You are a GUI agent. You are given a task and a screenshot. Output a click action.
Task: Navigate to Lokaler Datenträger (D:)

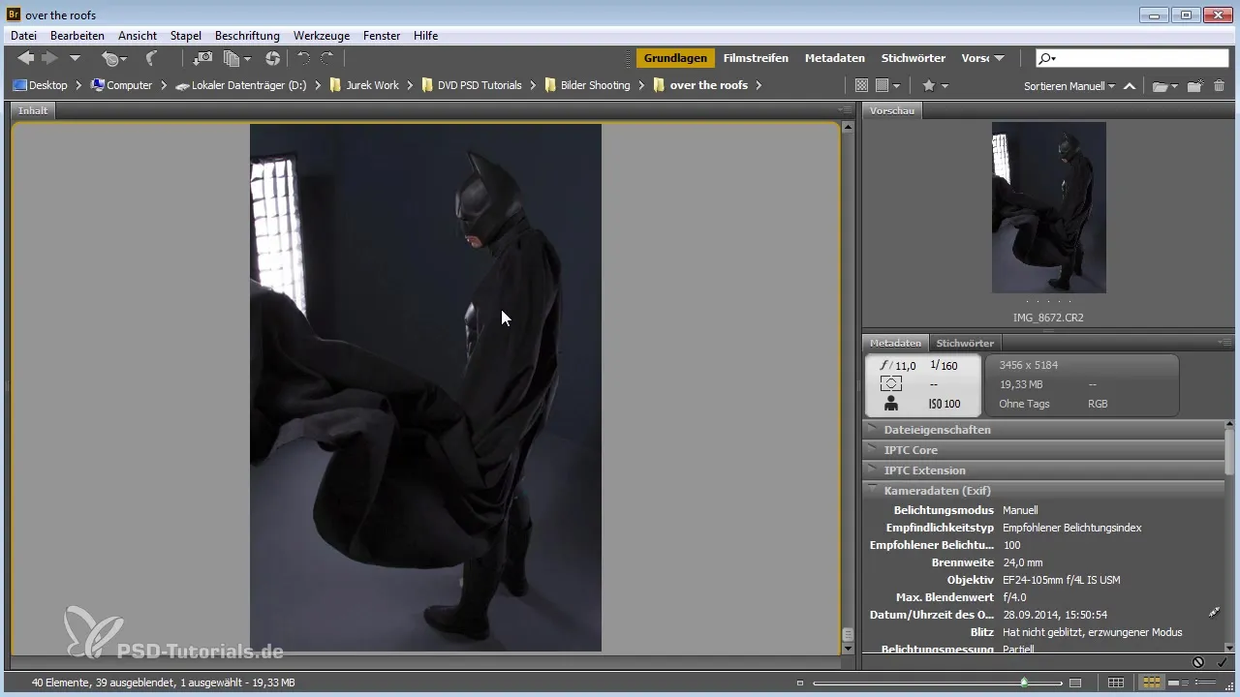point(241,85)
